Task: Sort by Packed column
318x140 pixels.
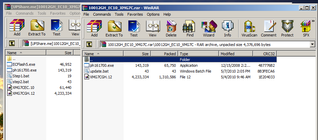Action: tap(164, 54)
